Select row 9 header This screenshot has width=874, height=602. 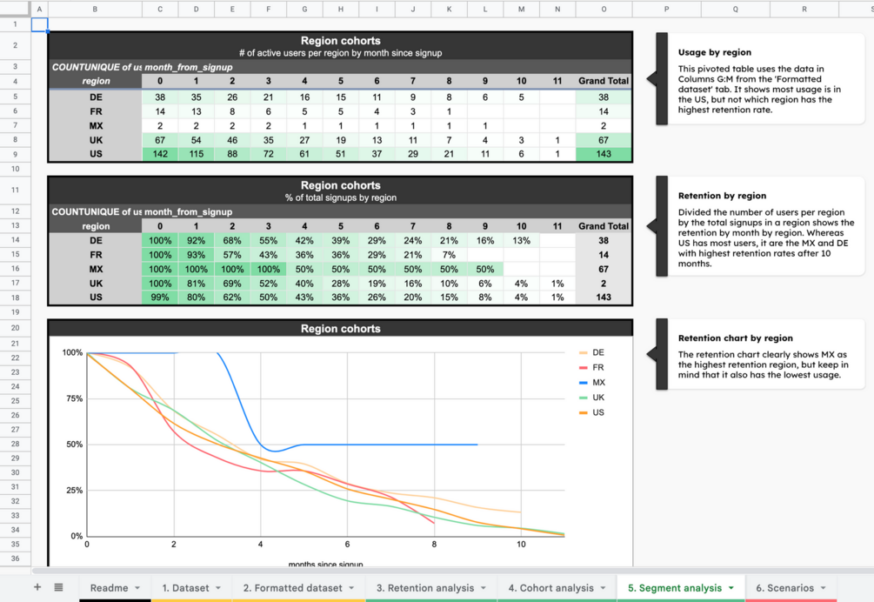pyautogui.click(x=15, y=154)
